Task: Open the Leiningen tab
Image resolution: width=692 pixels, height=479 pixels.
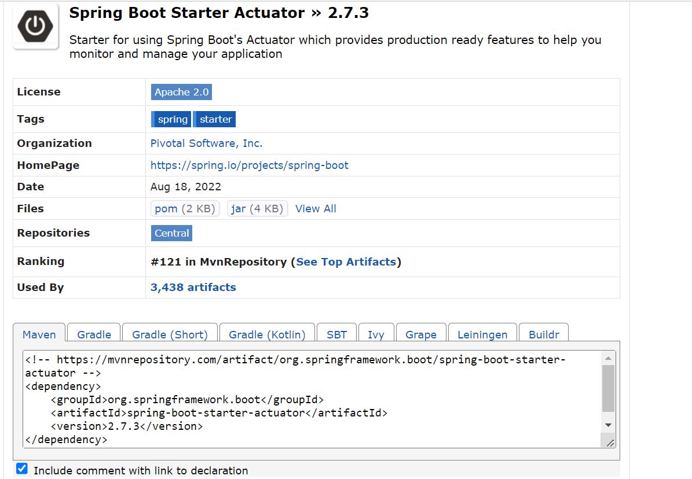Action: tap(482, 334)
